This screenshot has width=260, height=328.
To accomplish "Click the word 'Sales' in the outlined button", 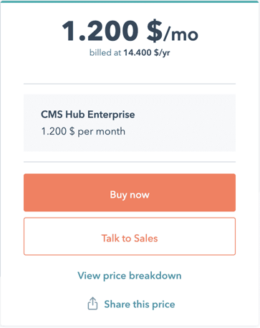I will 146,238.
